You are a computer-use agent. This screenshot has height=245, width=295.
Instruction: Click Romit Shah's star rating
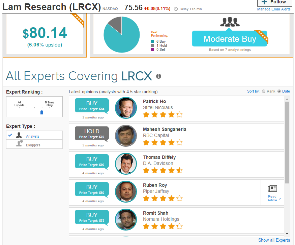click(x=163, y=226)
